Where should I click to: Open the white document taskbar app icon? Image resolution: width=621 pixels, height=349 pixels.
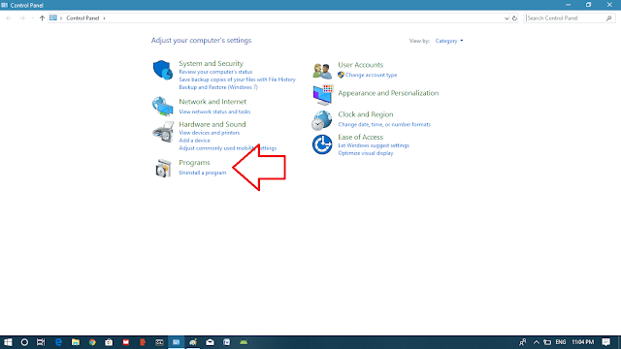click(x=226, y=342)
